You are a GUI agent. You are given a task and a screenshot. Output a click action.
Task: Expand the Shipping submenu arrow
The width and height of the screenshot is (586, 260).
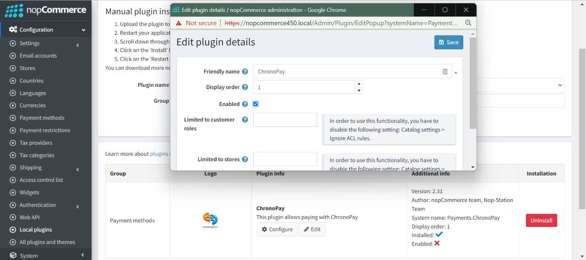click(x=78, y=170)
